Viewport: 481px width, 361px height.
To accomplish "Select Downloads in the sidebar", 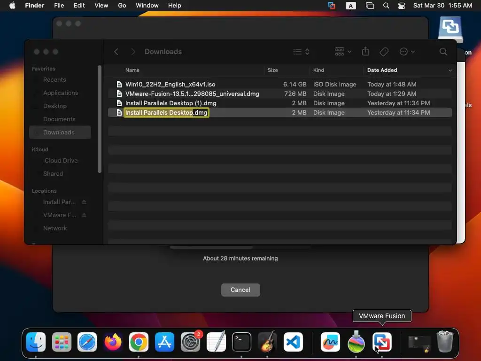I will click(x=60, y=132).
